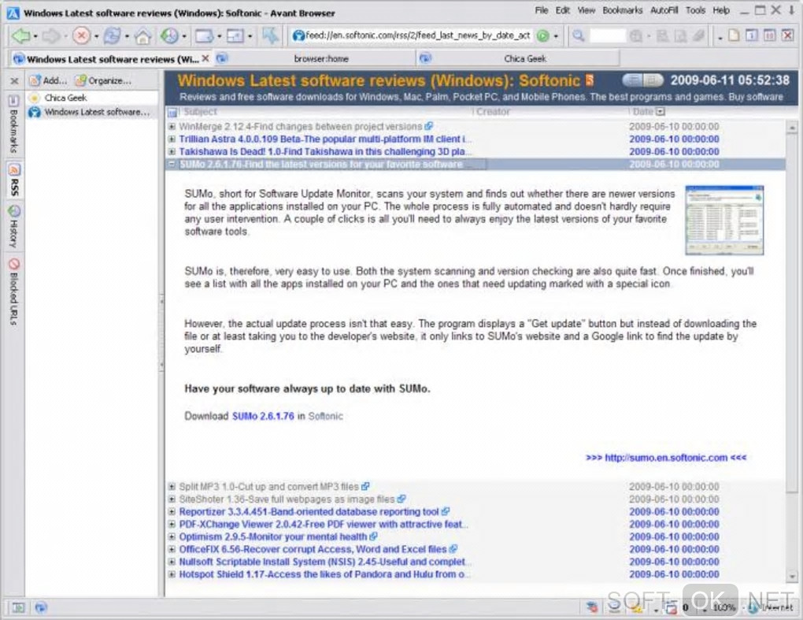Open the Date column sort dropdown
Viewport: 803px width, 620px height.
click(661, 112)
